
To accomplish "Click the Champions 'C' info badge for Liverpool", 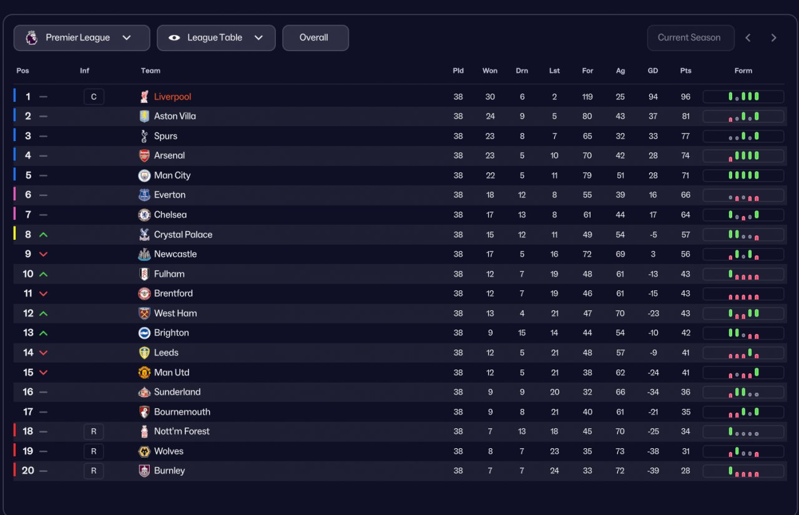I will point(94,97).
